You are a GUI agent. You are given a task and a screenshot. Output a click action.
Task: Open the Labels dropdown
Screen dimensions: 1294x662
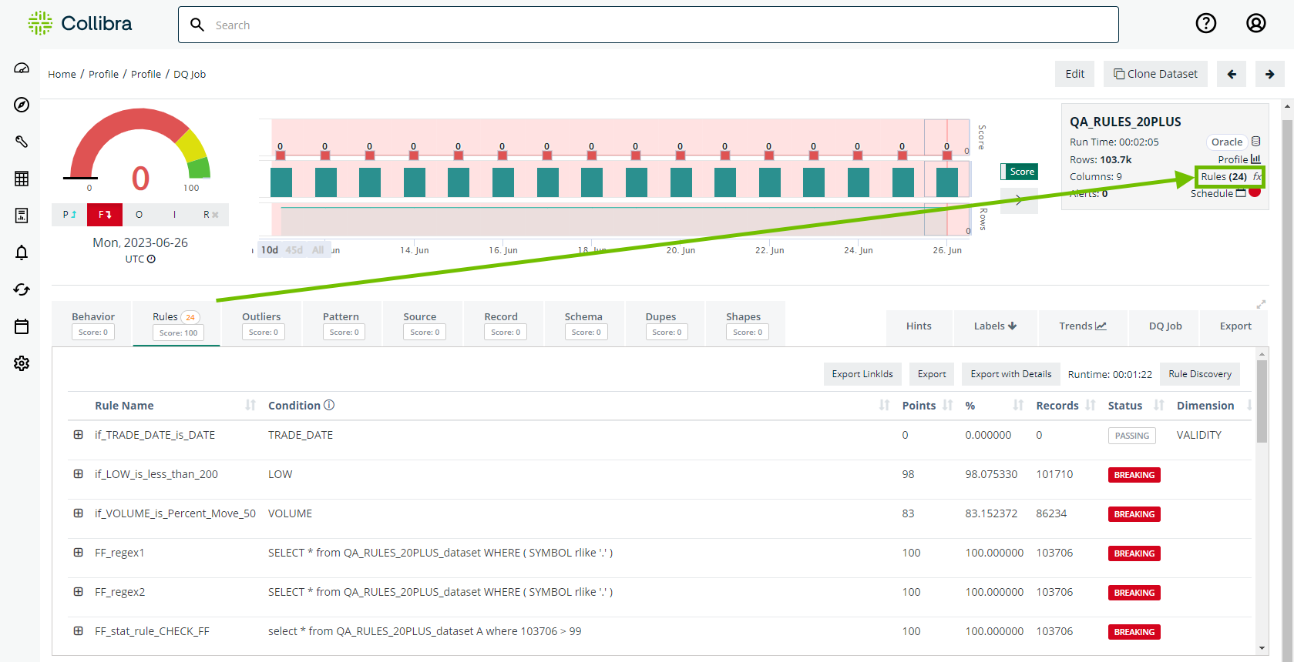[995, 326]
